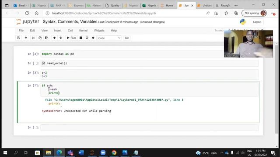Open the tab actions menu icon

7,6
